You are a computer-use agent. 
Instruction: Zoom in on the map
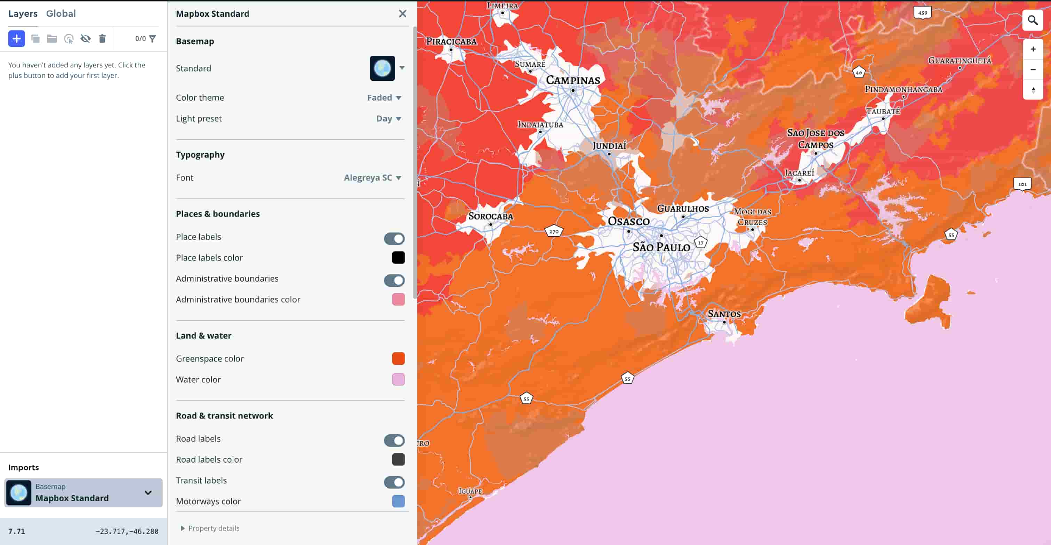(1034, 49)
